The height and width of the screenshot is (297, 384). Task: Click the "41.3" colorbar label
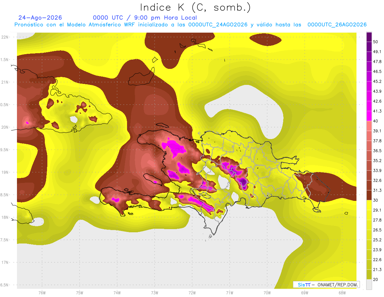377,111
